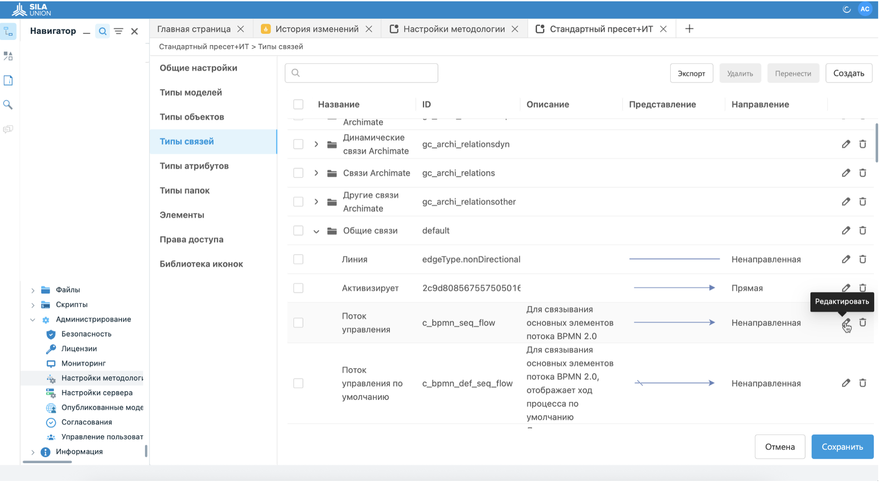Delete the Поток управления row via trash icon
The height and width of the screenshot is (484, 879).
862,322
